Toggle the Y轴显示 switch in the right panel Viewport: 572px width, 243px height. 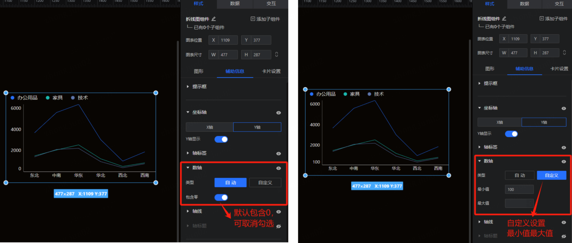511,134
